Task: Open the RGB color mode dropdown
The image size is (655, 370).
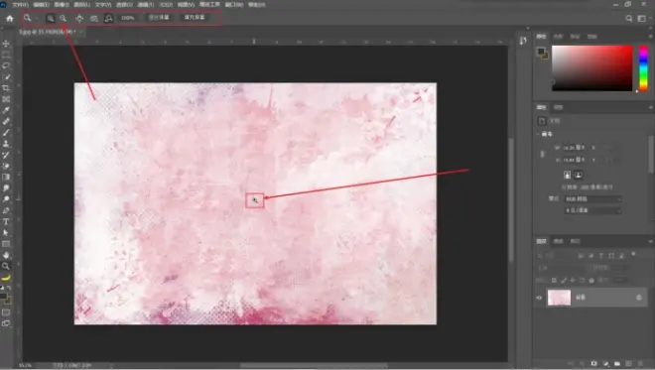Action: [x=593, y=199]
